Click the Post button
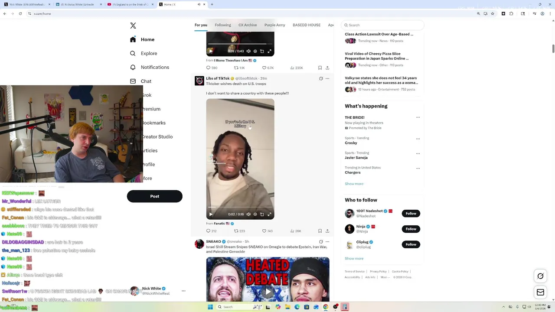Screen dimensions: 555x312 point(154,196)
